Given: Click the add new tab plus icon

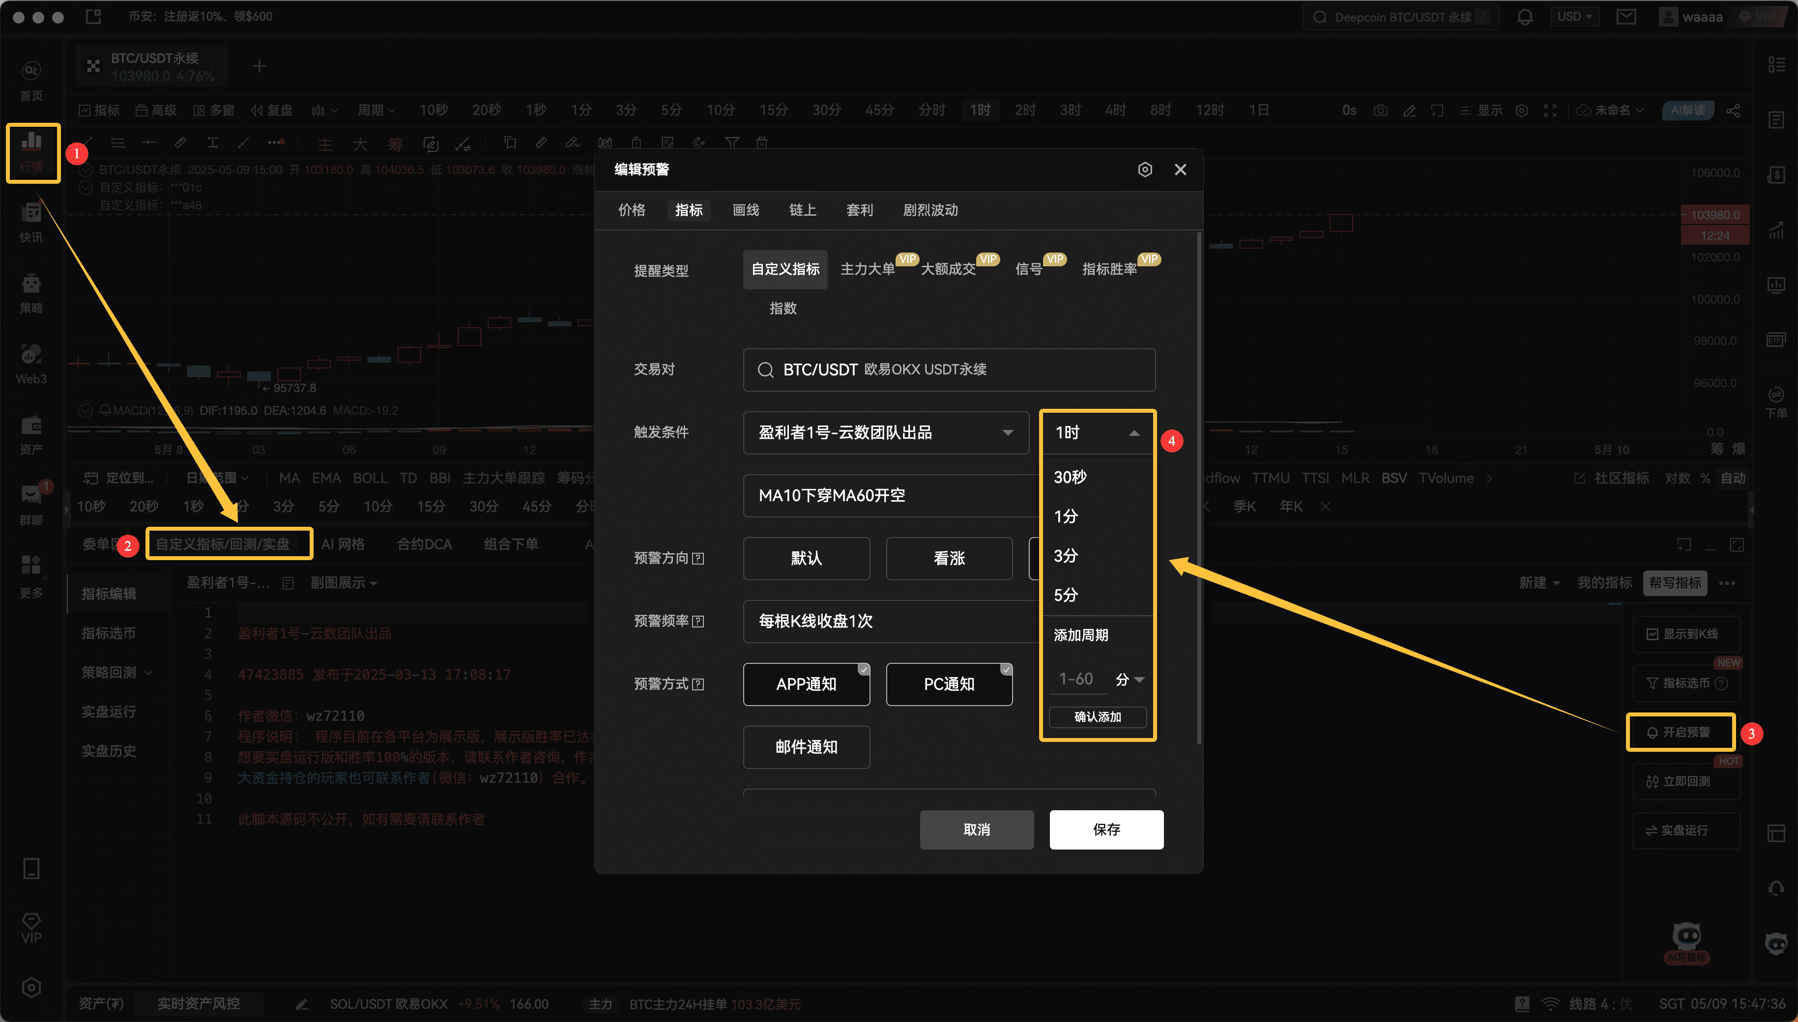Looking at the screenshot, I should 259,66.
